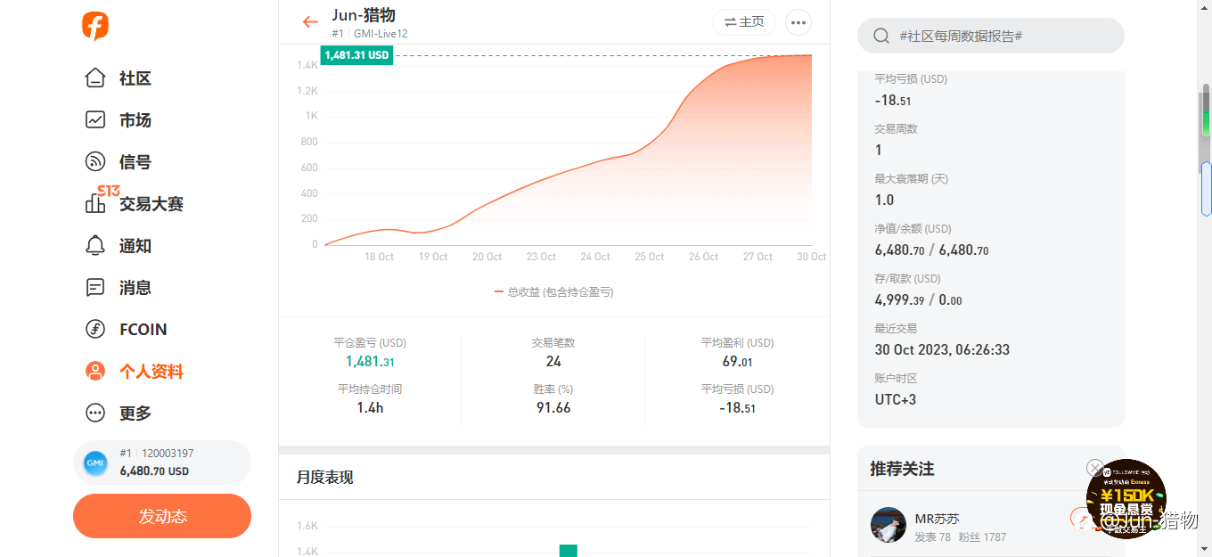Open the three-dots more options button
1212x557 pixels.
[x=798, y=22]
